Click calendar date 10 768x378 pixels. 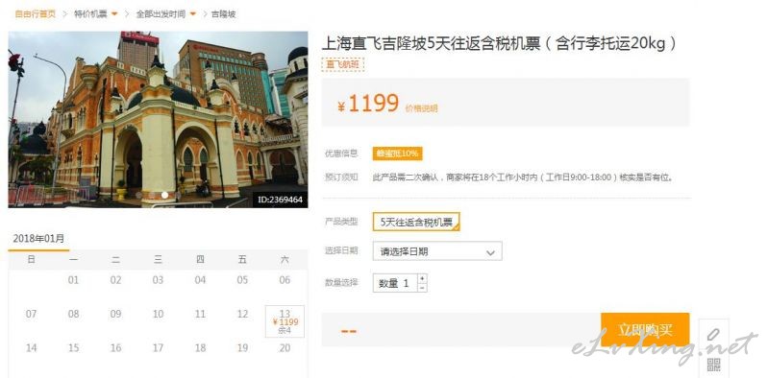pos(158,314)
